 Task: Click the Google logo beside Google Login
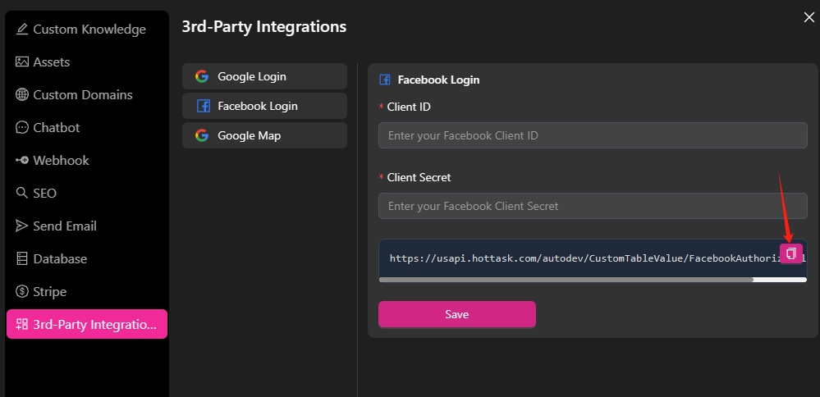[202, 76]
